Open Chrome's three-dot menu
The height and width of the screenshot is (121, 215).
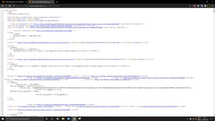click(212, 6)
